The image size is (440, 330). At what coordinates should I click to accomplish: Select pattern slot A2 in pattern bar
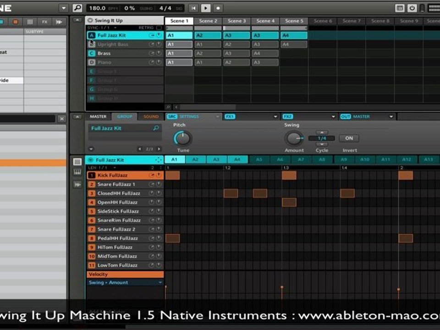click(x=195, y=159)
